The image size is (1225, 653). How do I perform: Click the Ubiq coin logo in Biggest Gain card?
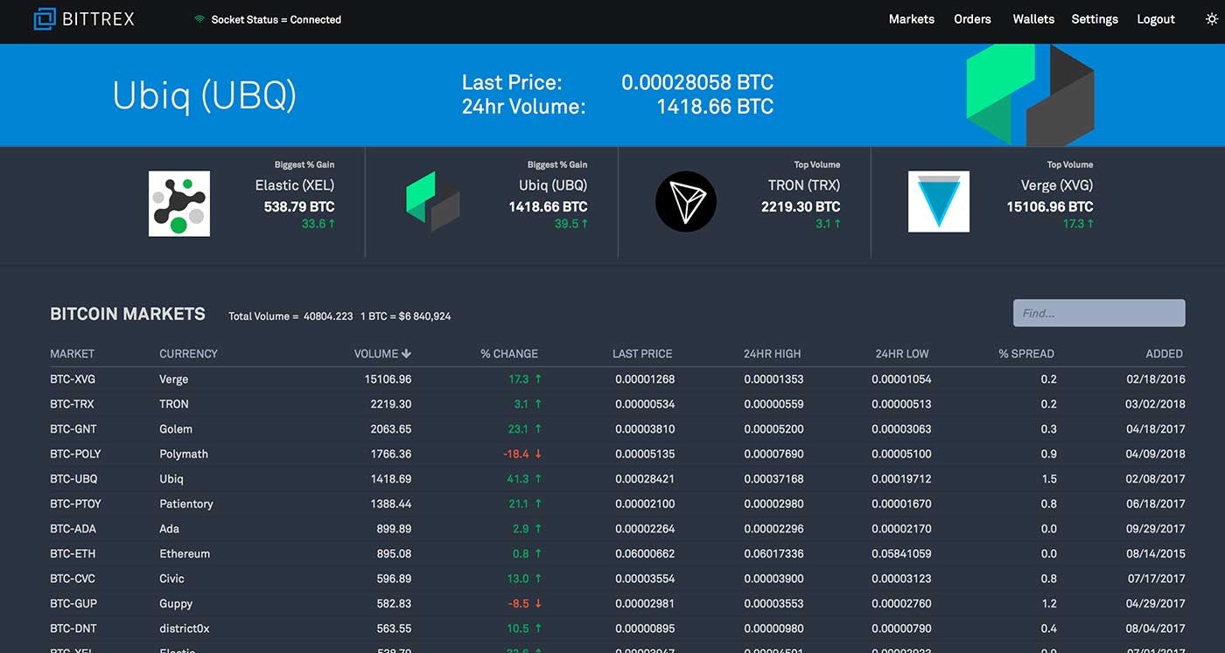(x=433, y=202)
